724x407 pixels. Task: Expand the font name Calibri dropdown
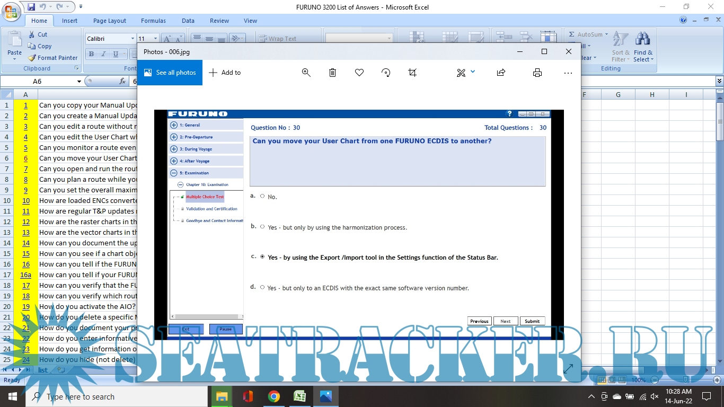pyautogui.click(x=133, y=39)
